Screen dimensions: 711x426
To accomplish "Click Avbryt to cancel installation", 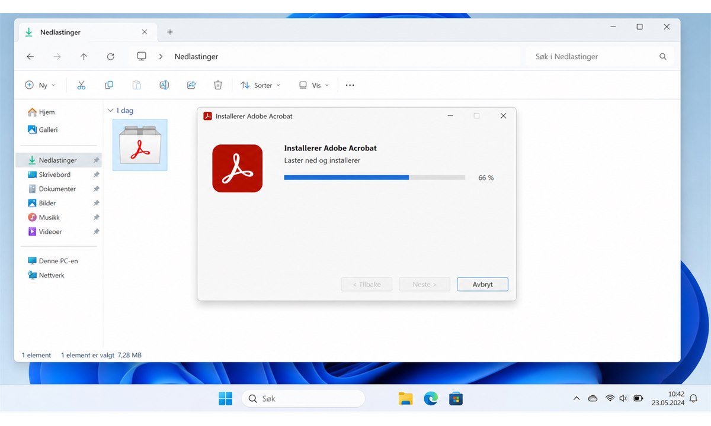I will [482, 285].
